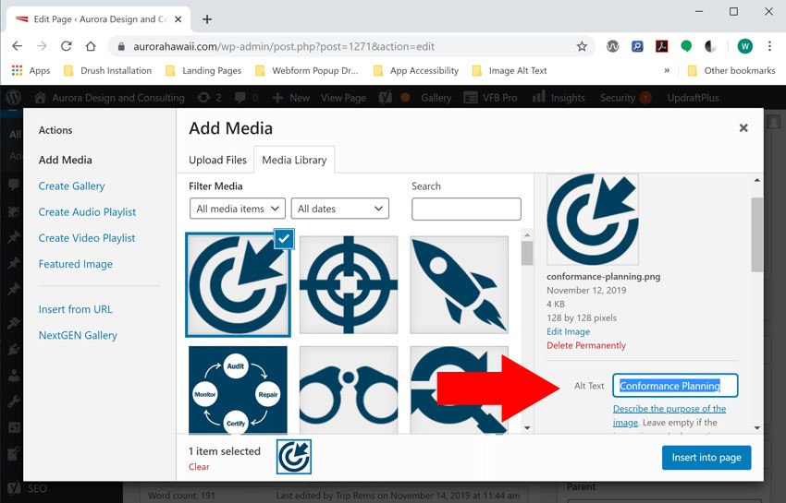This screenshot has width=786, height=503.
Task: Click the green chat bubble extension icon
Action: (x=686, y=46)
